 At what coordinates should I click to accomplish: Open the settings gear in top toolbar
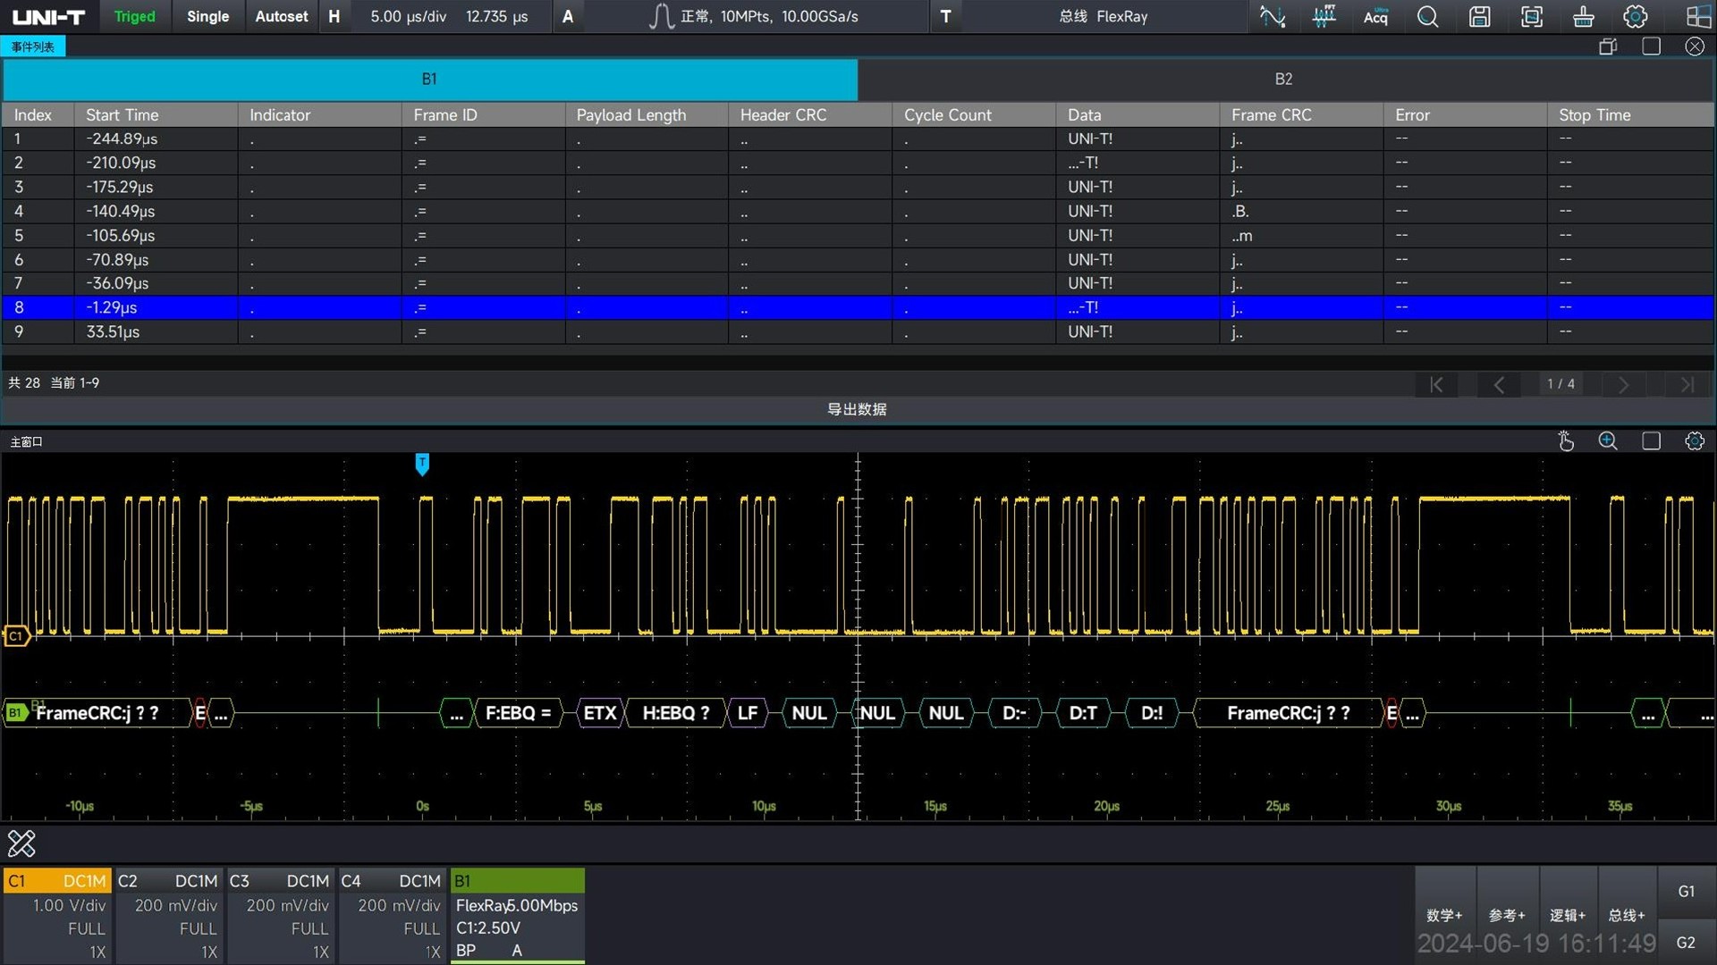click(1635, 16)
